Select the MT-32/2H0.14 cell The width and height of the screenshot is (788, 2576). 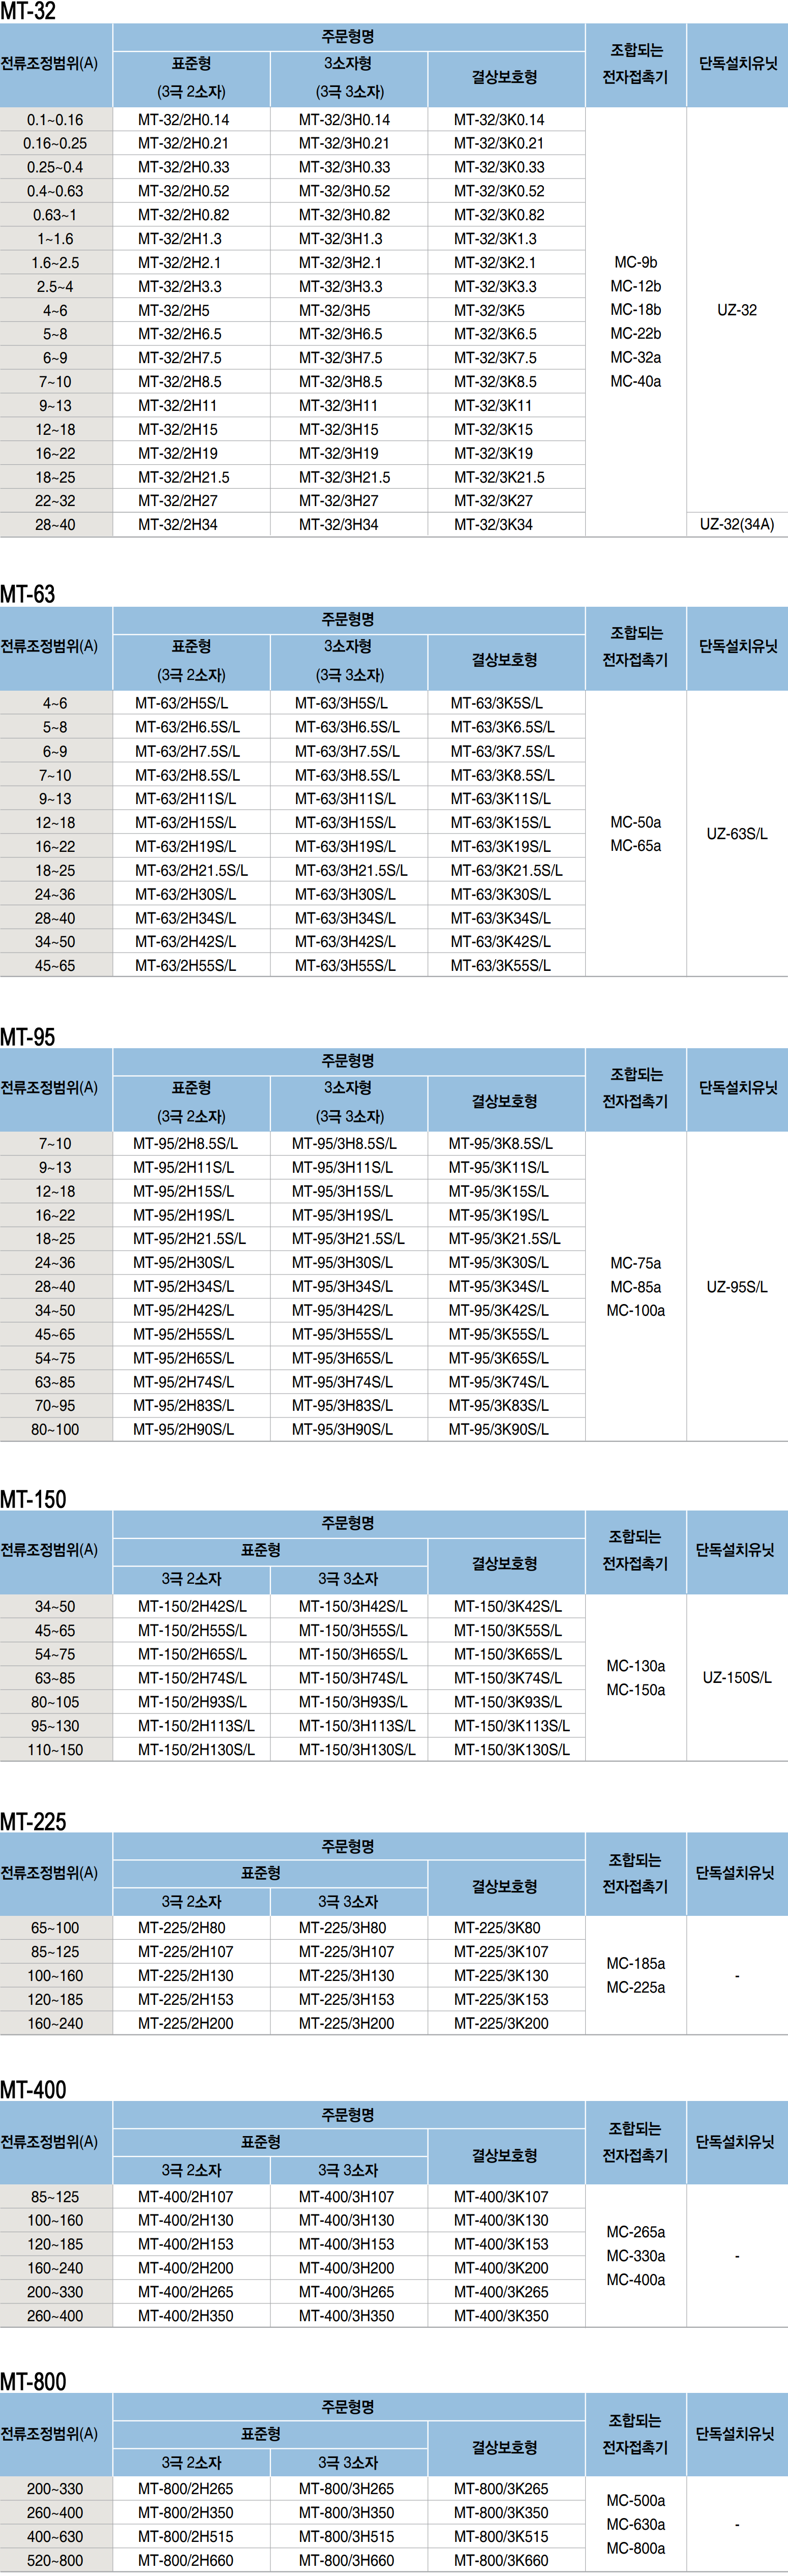pos(183,120)
